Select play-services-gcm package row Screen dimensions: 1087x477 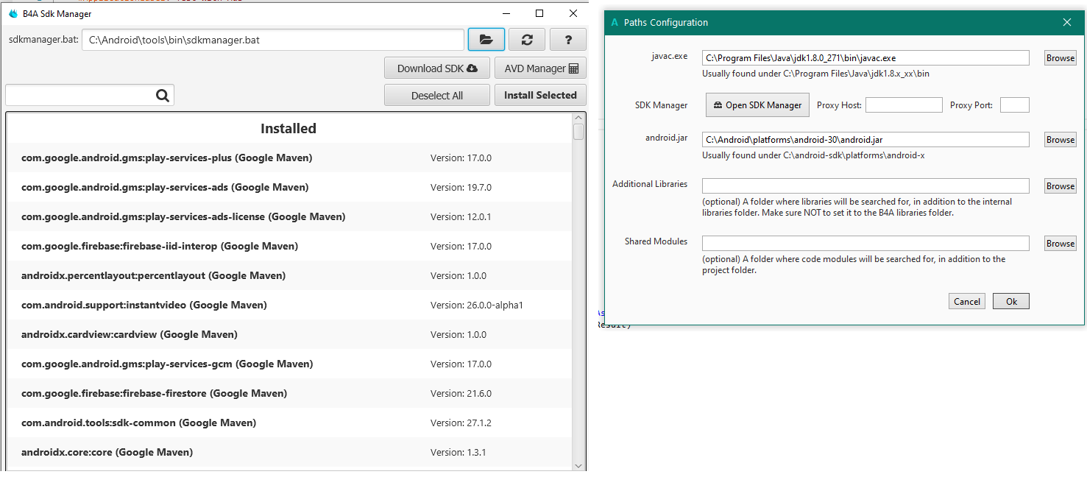[x=288, y=364]
